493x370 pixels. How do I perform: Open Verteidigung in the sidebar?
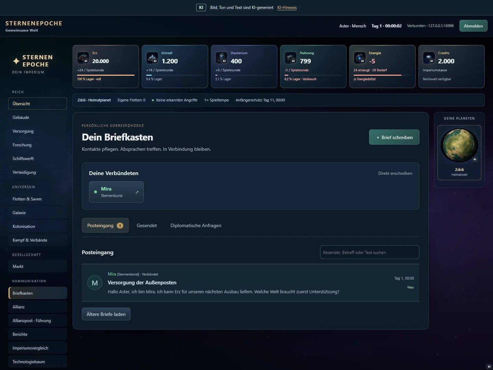point(38,172)
